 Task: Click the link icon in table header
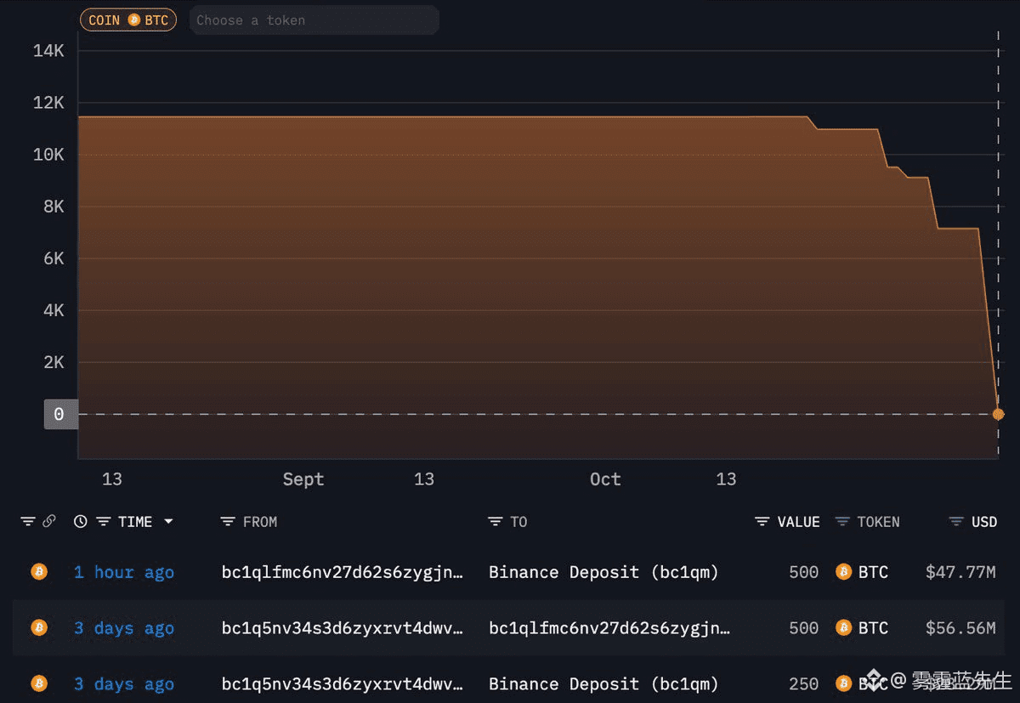[49, 522]
